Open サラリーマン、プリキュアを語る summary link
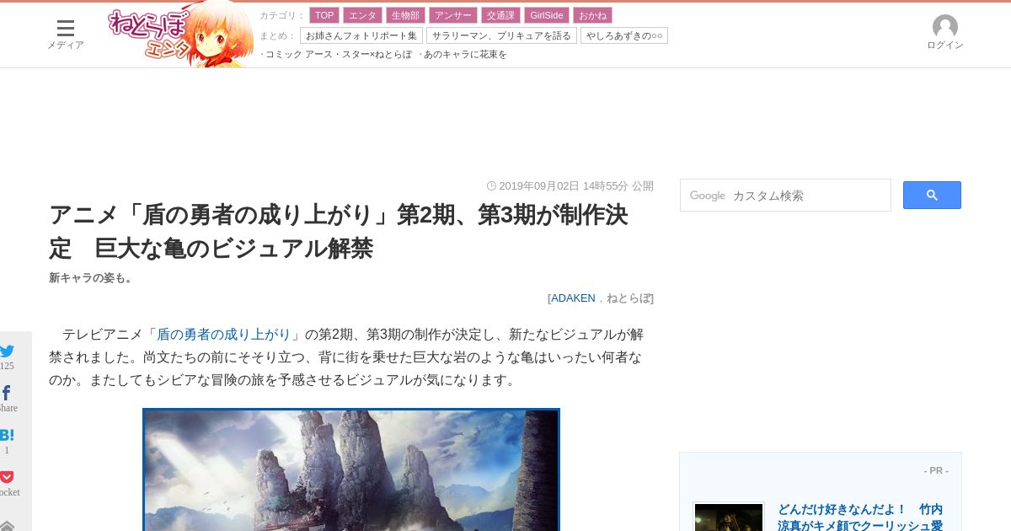The height and width of the screenshot is (531, 1011). [x=501, y=35]
